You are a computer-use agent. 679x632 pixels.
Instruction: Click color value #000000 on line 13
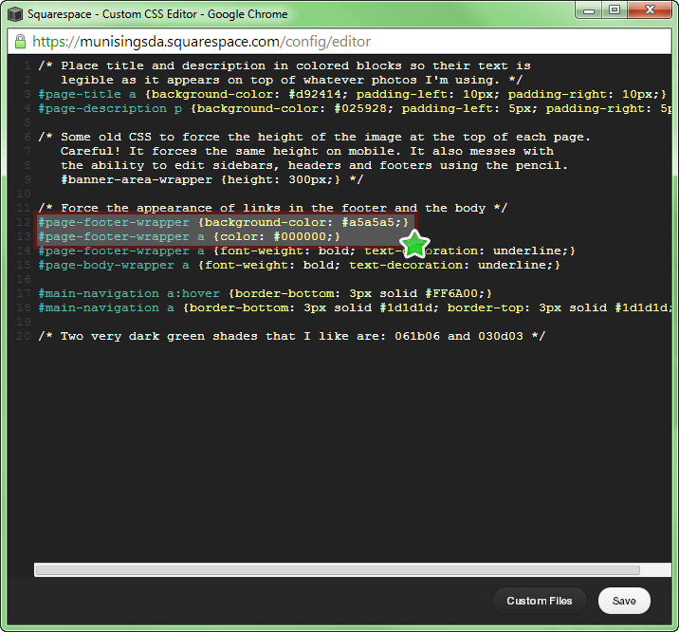[x=300, y=236]
